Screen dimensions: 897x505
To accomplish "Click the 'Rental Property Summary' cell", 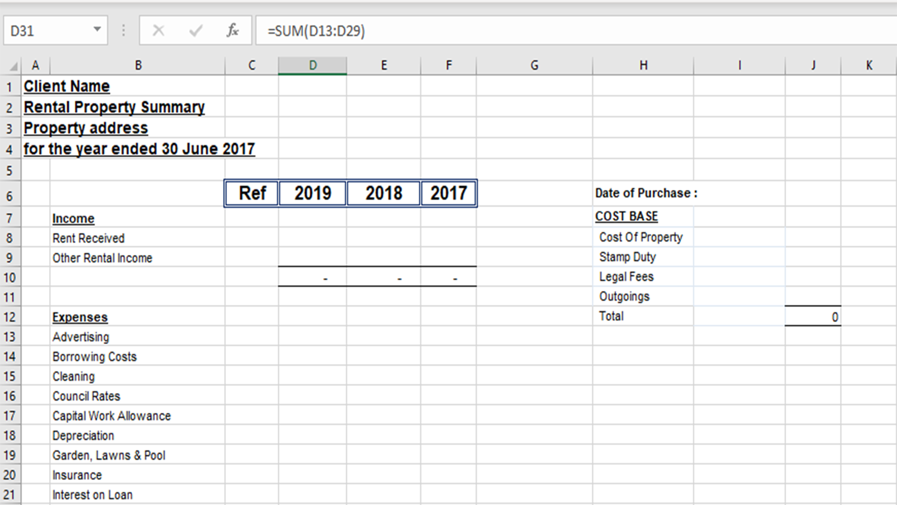I will (x=114, y=108).
